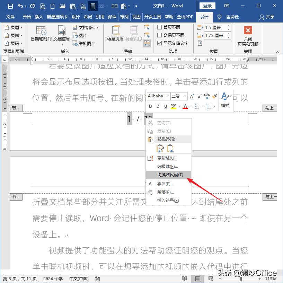The image size is (283, 283).
Task: Switch to the 开始 ribbon tab
Action: point(27,17)
